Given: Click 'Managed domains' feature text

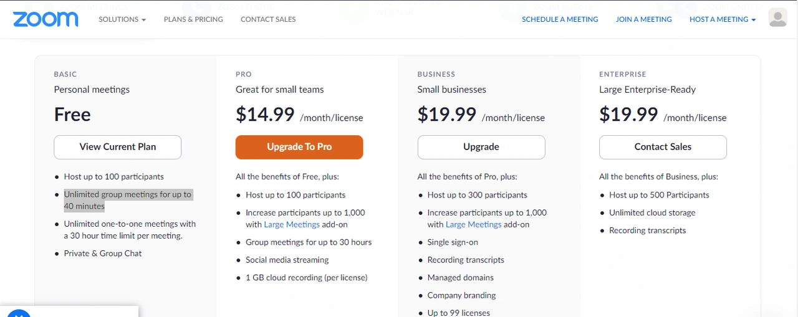Looking at the screenshot, I should point(461,278).
